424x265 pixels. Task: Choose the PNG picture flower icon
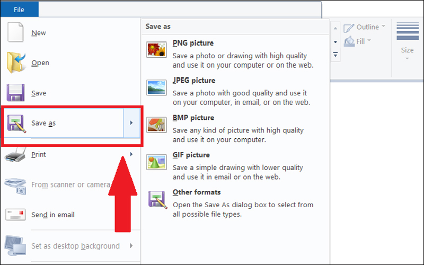pos(156,50)
